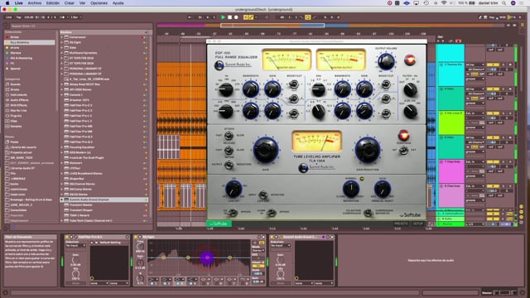
Task: Open the macOS Spotlight search icon
Action: 504,3
